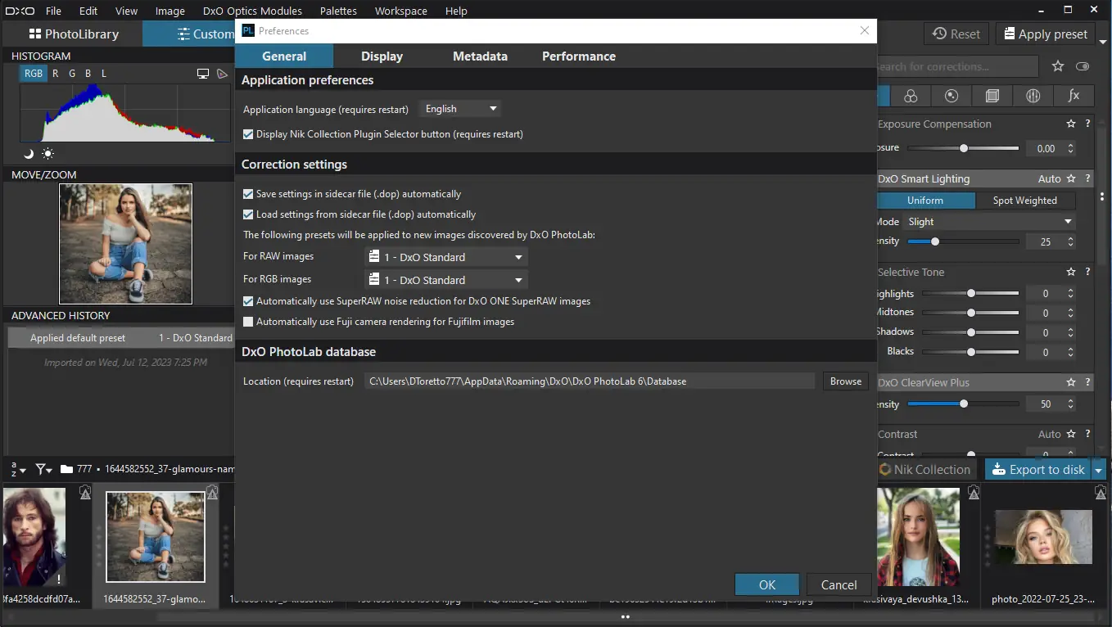
Task: Open the Smart Lighting Mode Slight dropdown
Action: (x=989, y=222)
